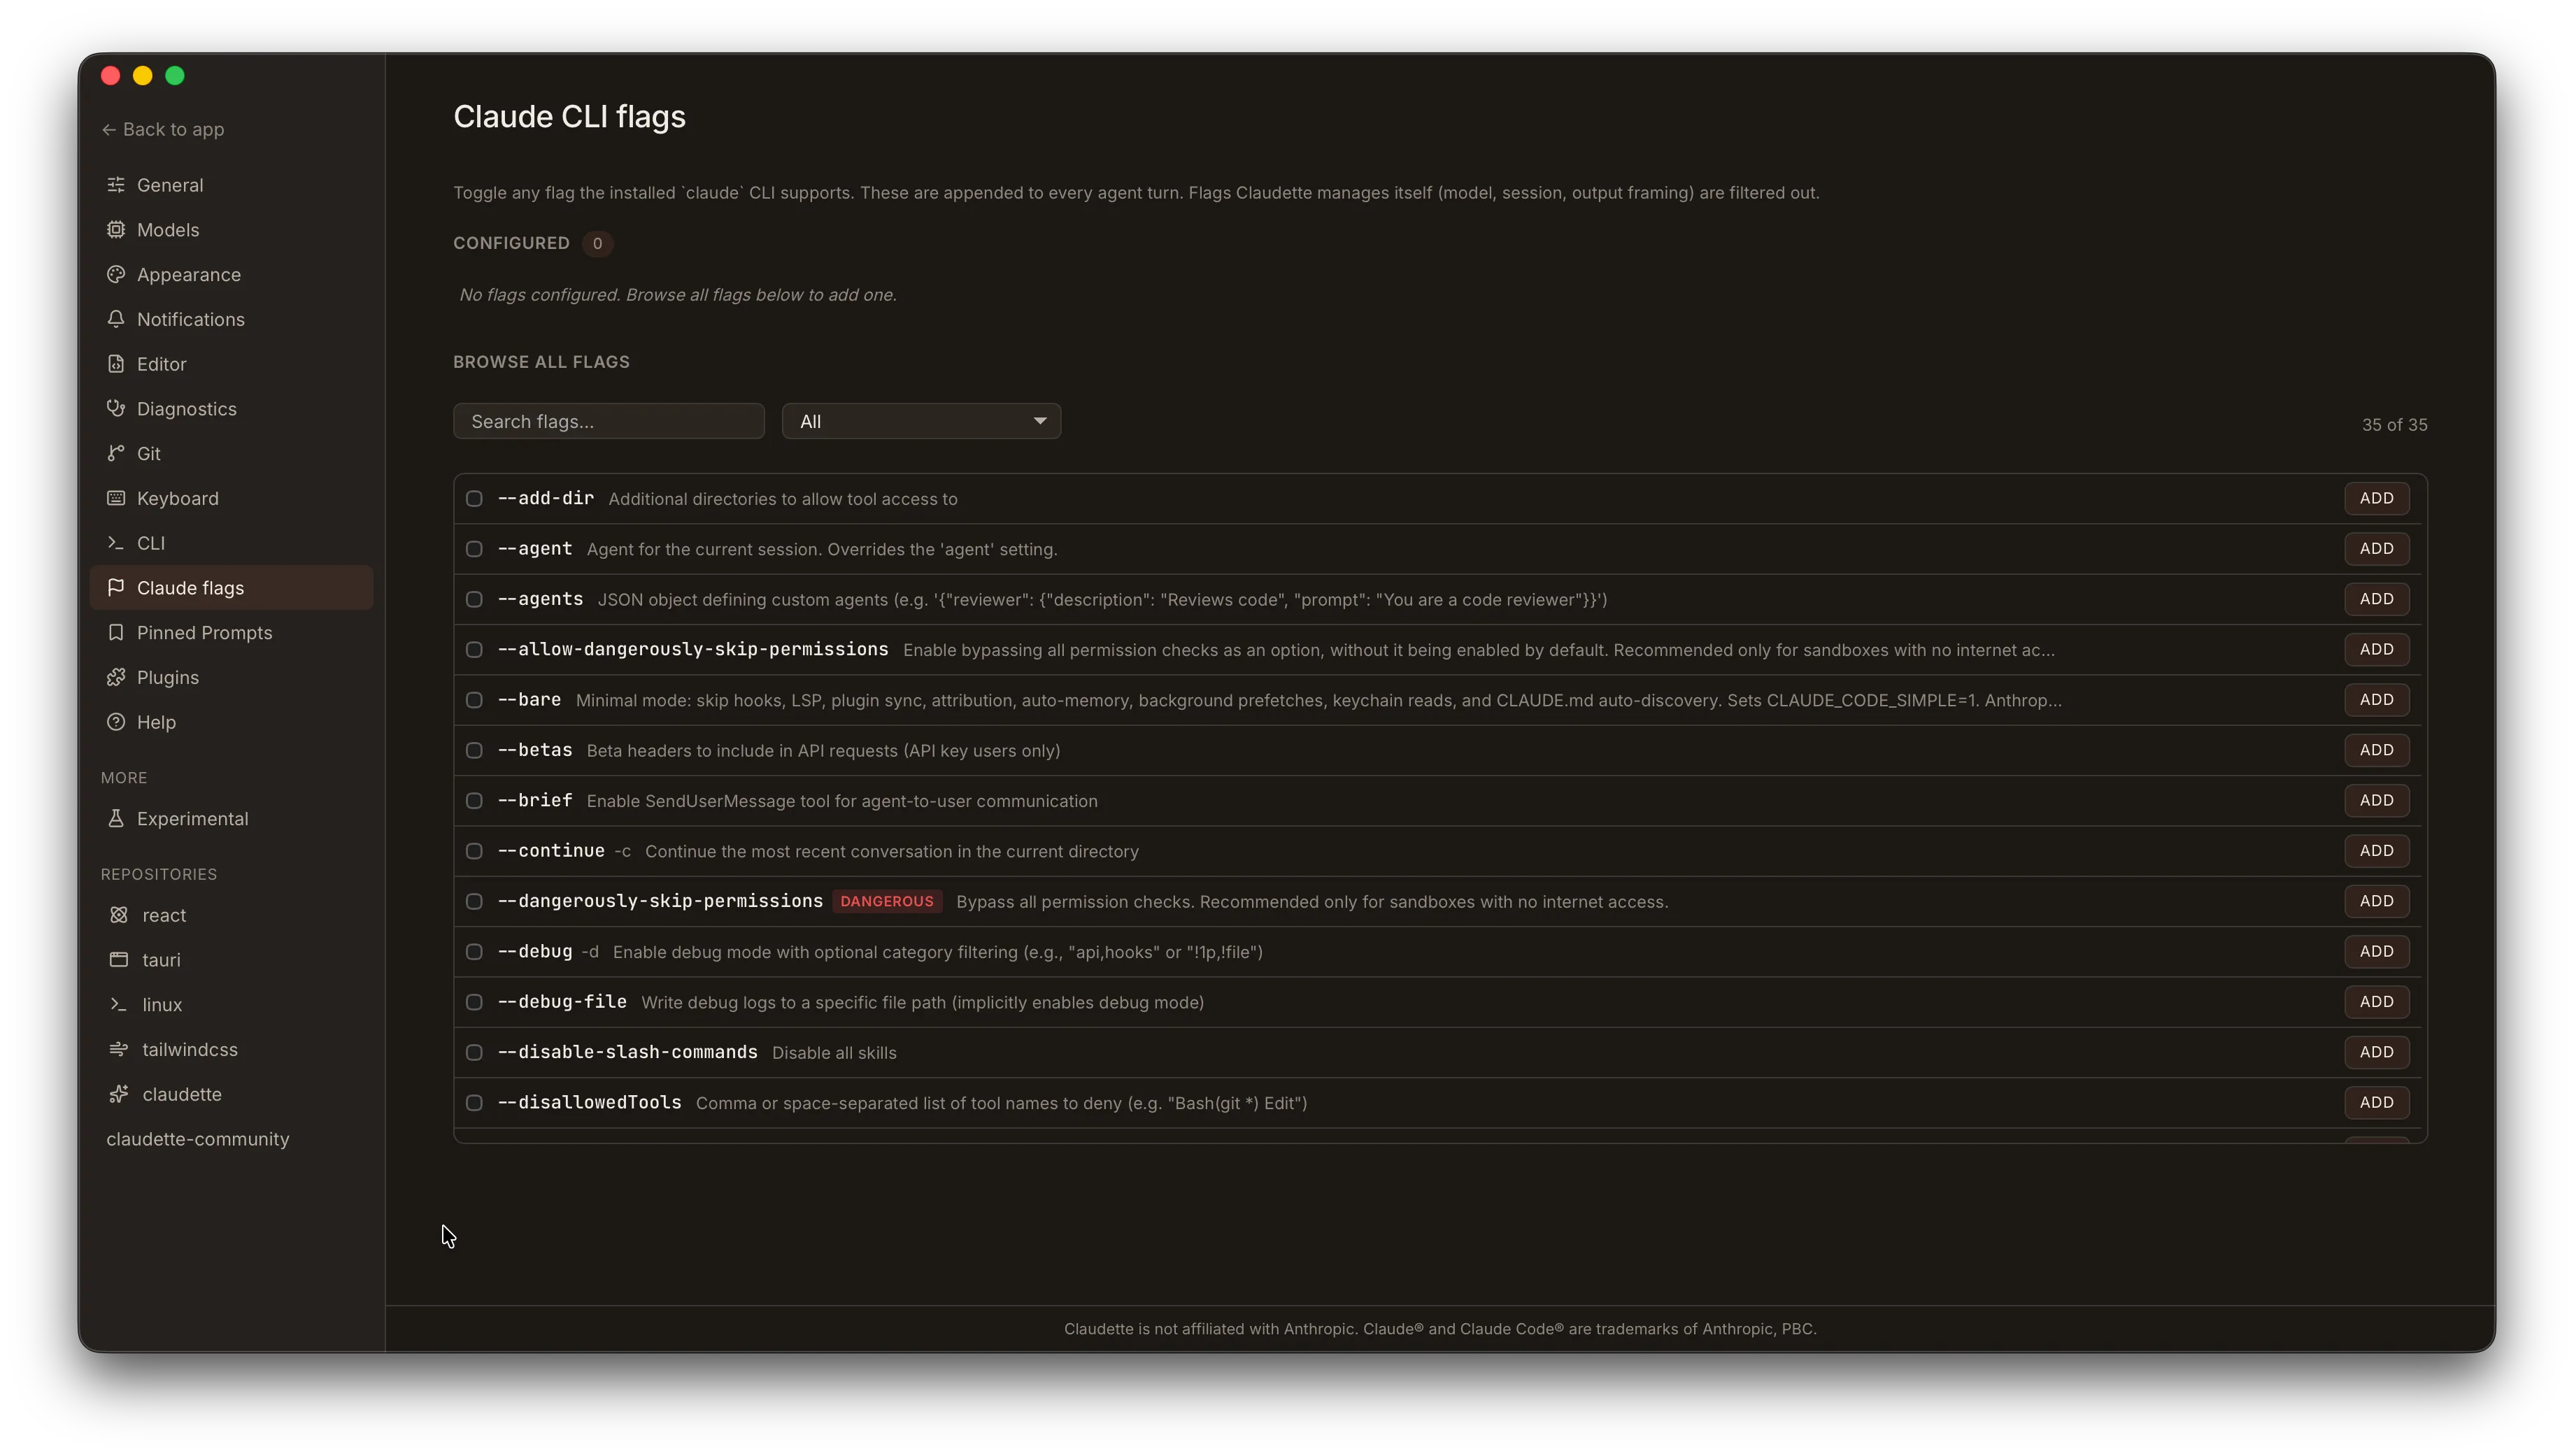Add the --disallowedTools flag

tap(2376, 1102)
